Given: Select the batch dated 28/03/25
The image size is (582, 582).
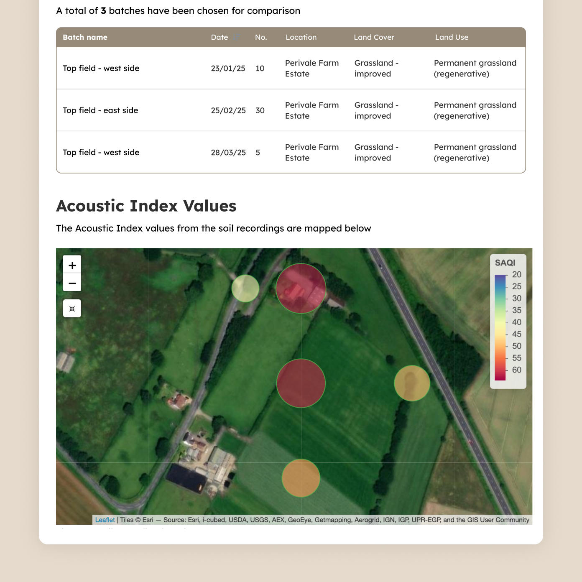Looking at the screenshot, I should [291, 152].
